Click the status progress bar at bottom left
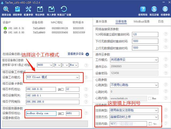Screen dimensions: 171x129 [45, 124]
